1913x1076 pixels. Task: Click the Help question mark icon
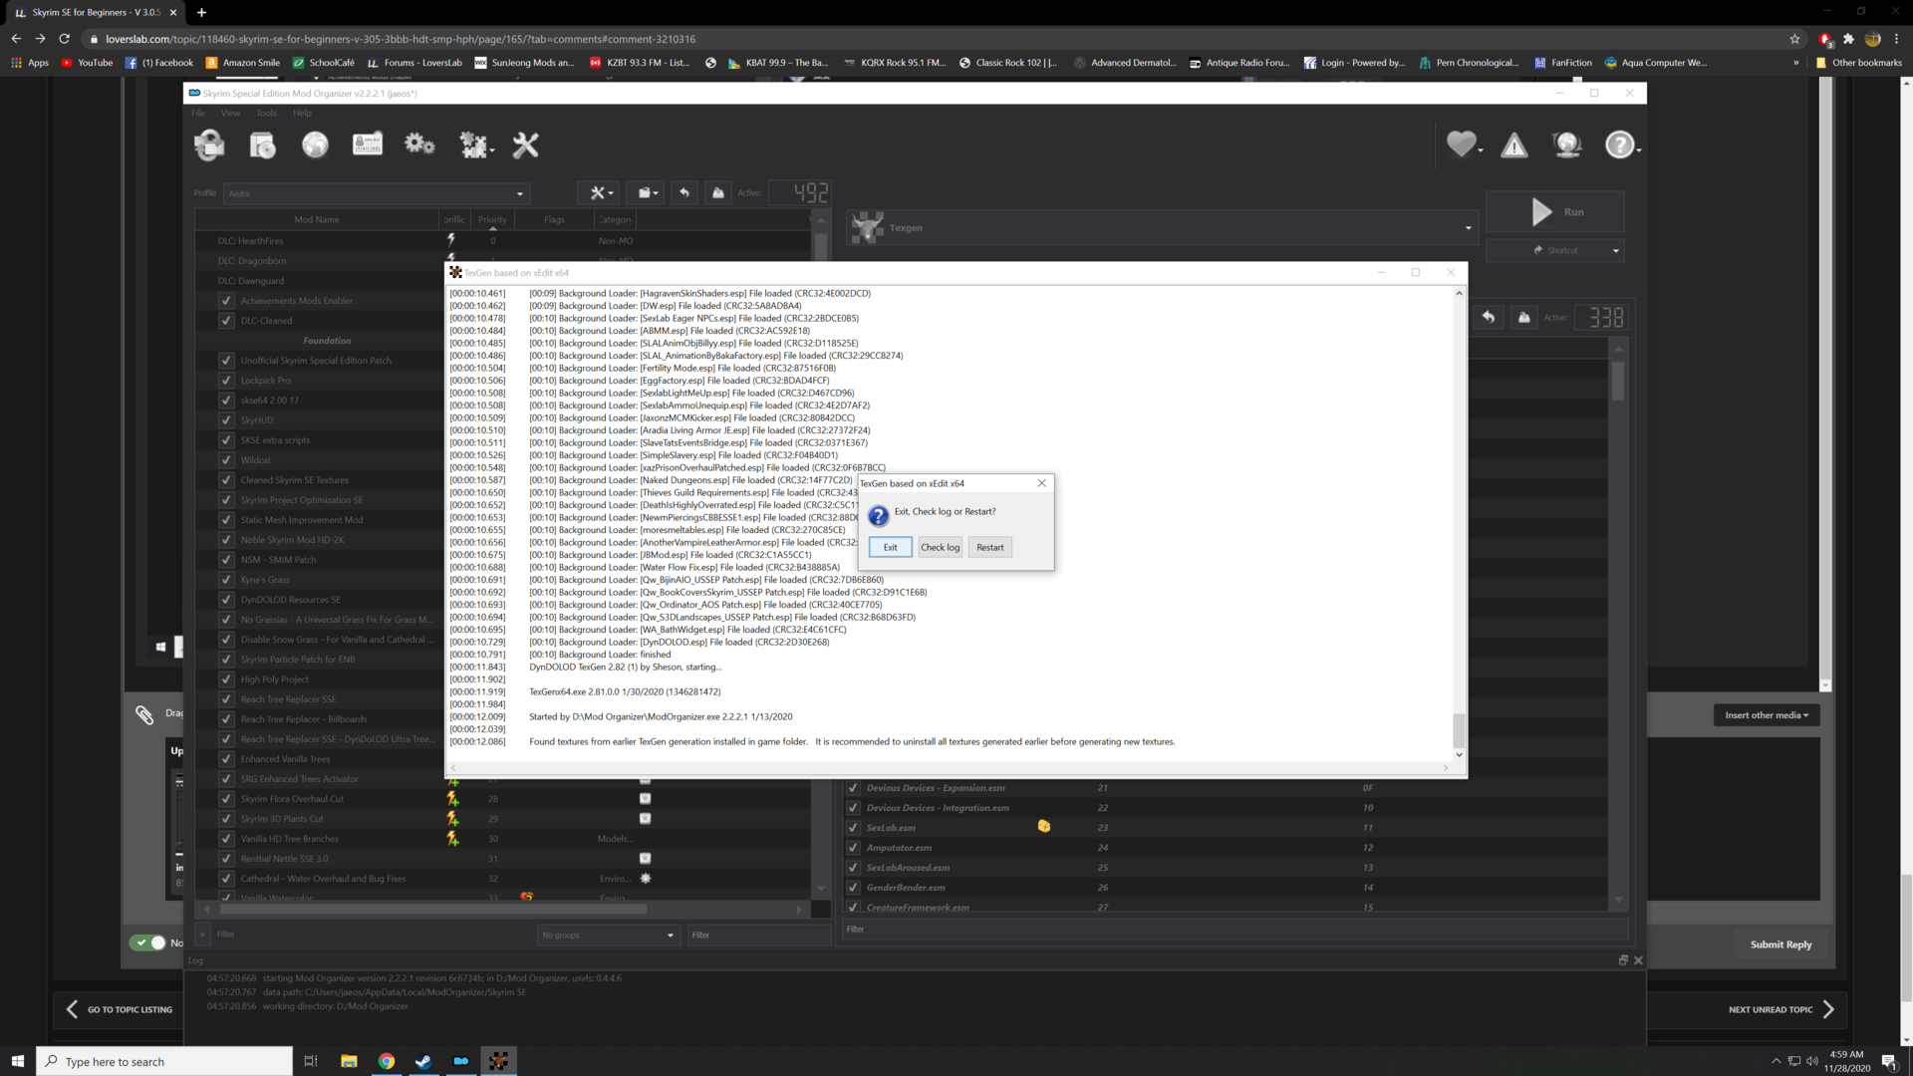pyautogui.click(x=1620, y=145)
